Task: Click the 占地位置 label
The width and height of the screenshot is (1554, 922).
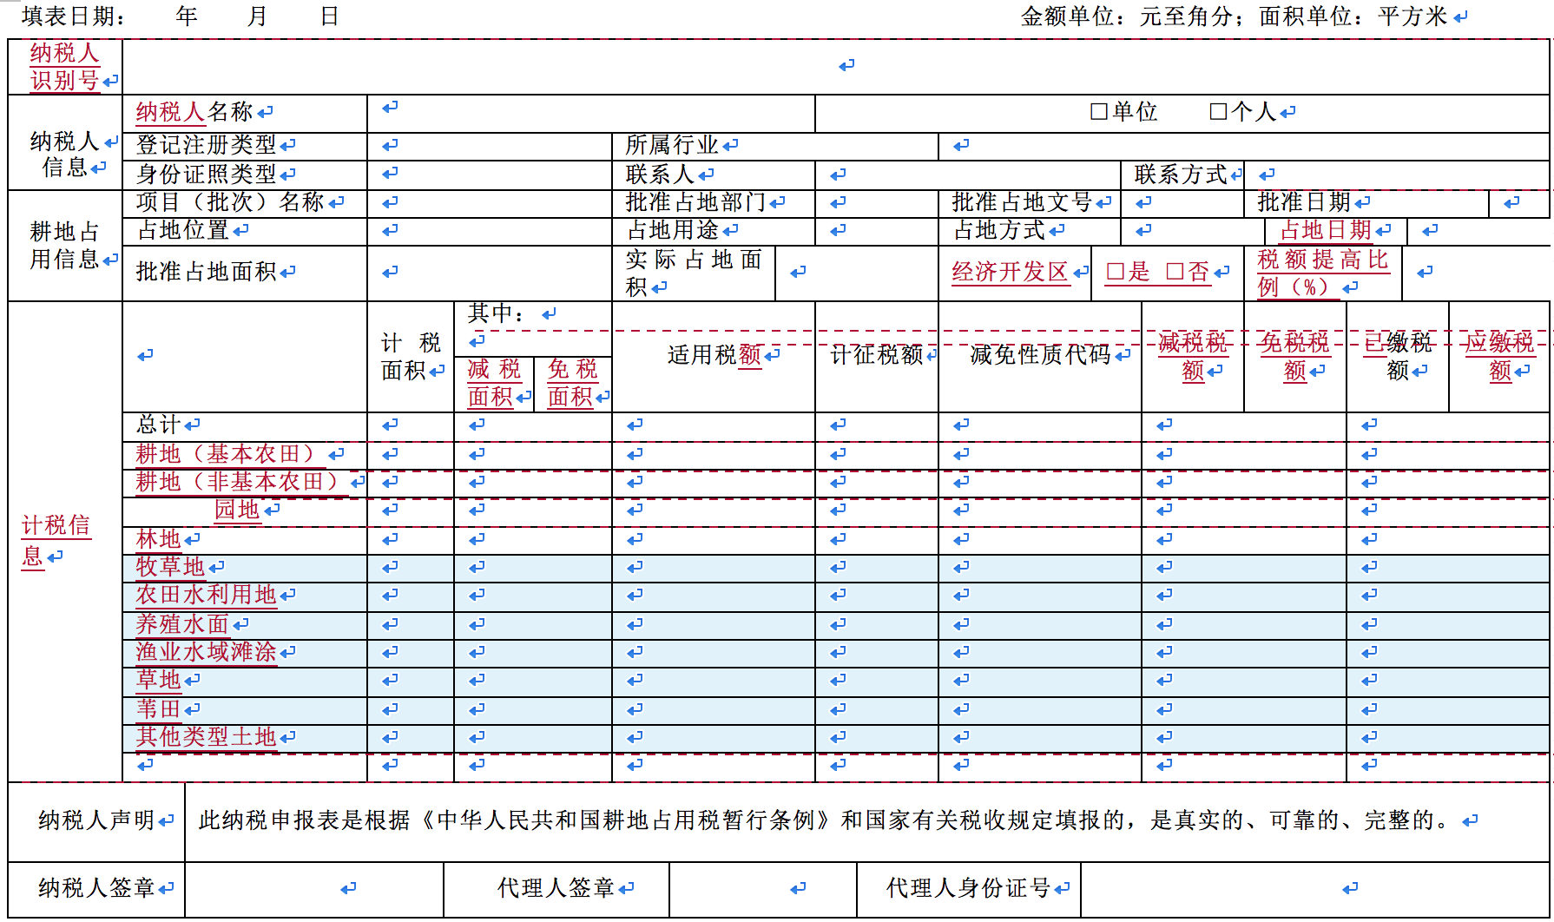Action: pyautogui.click(x=183, y=230)
